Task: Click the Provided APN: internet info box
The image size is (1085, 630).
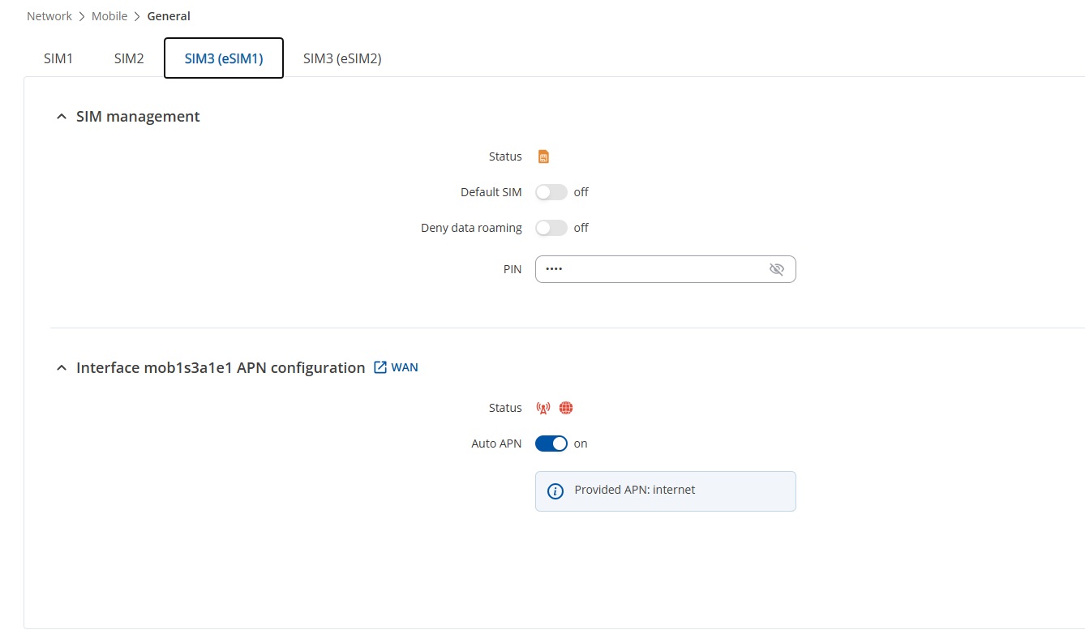Action: pos(665,491)
